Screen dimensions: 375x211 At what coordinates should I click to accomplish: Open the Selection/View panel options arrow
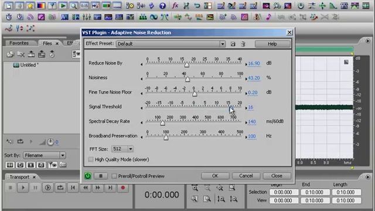(368, 177)
